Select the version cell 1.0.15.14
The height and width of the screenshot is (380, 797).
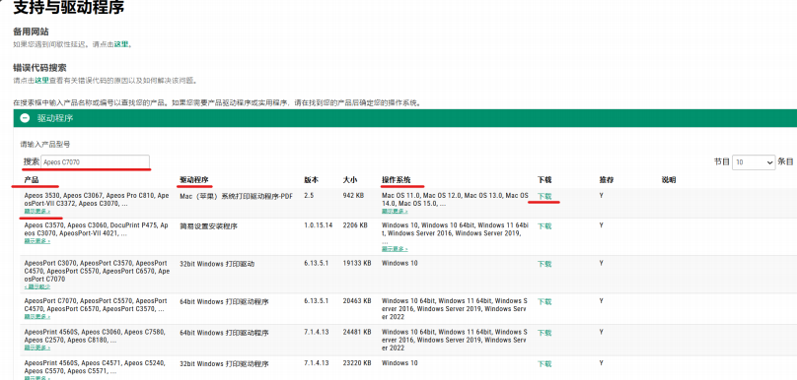tap(319, 225)
